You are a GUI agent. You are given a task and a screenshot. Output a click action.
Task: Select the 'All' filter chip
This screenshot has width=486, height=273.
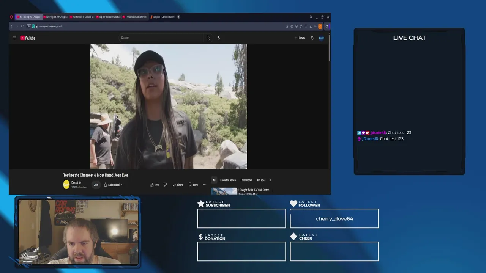pos(214,180)
